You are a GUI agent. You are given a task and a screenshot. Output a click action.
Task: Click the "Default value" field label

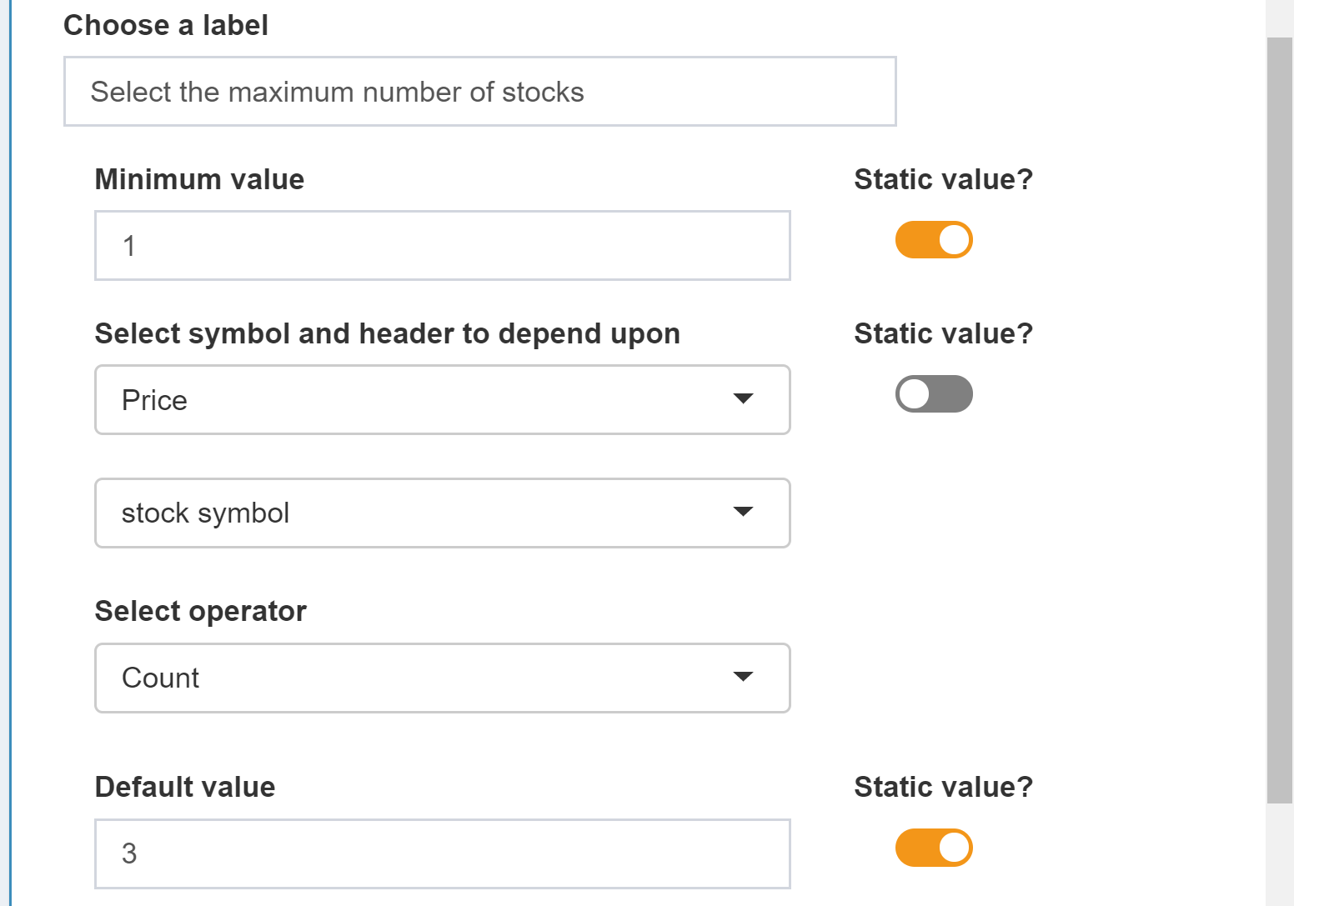coord(184,787)
